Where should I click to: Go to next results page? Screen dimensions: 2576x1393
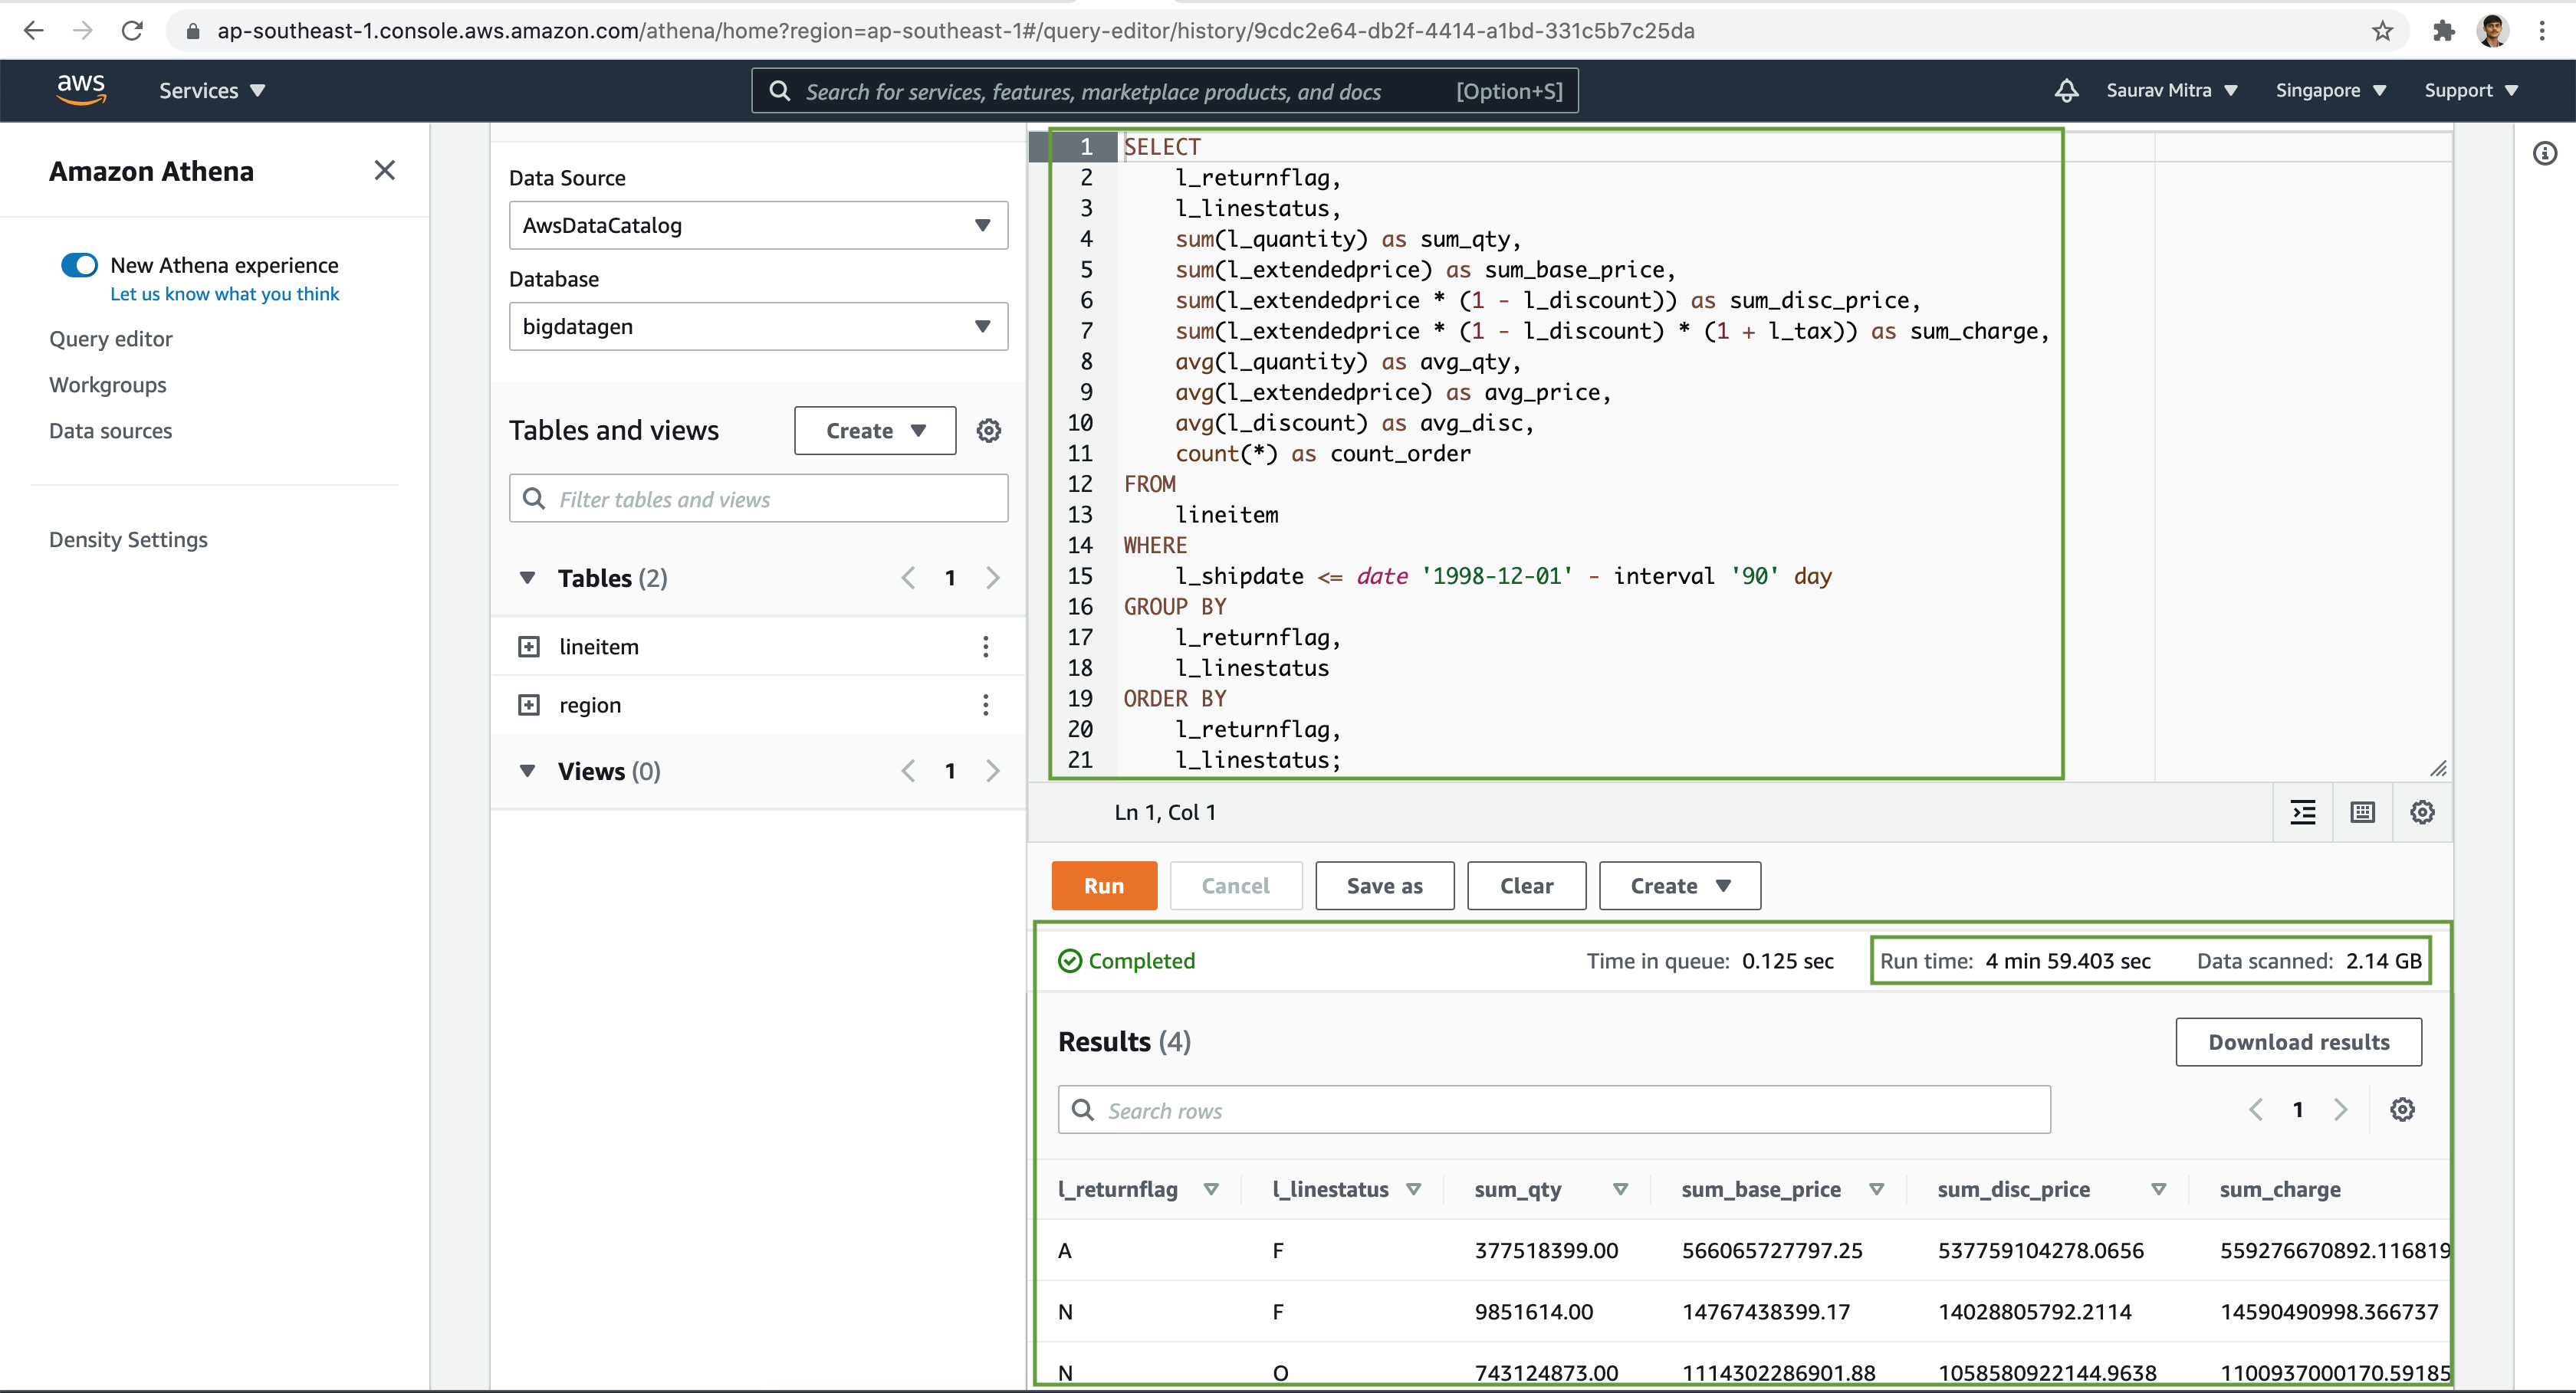click(x=2340, y=1109)
